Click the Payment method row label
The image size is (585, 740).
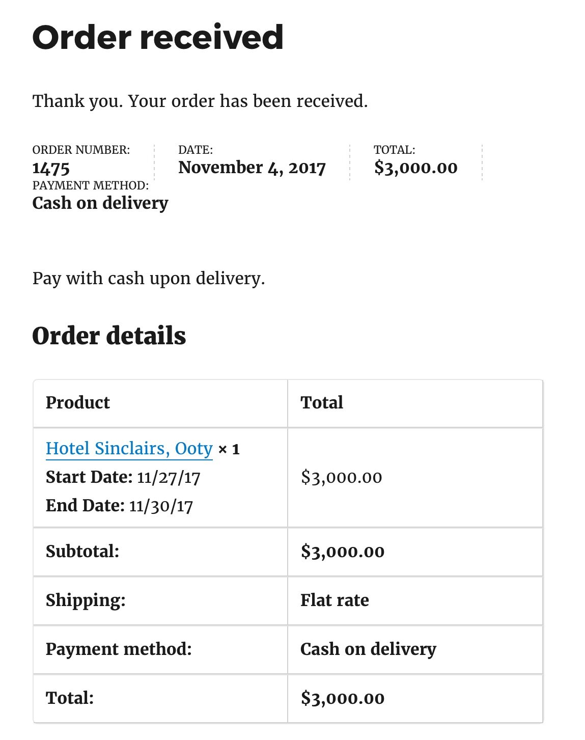point(119,649)
